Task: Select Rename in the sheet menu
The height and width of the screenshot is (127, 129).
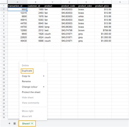Action: [x=26, y=81]
